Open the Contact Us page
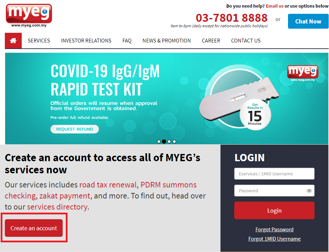Viewport: 329px width, 252px height. pyautogui.click(x=246, y=41)
